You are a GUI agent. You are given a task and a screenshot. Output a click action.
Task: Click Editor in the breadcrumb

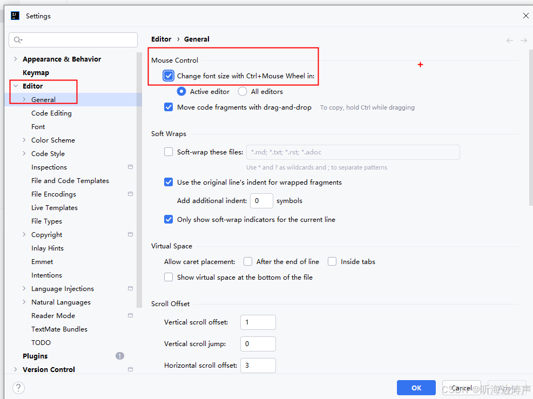pos(161,39)
